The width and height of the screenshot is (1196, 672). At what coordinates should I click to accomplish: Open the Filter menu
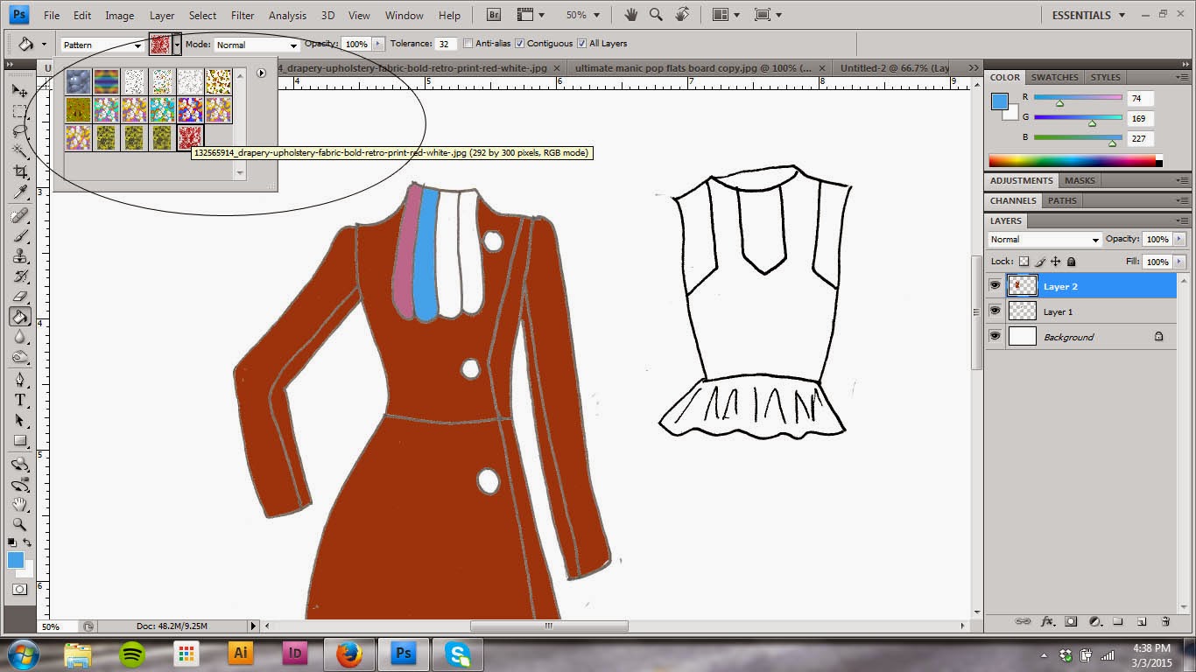pyautogui.click(x=243, y=15)
